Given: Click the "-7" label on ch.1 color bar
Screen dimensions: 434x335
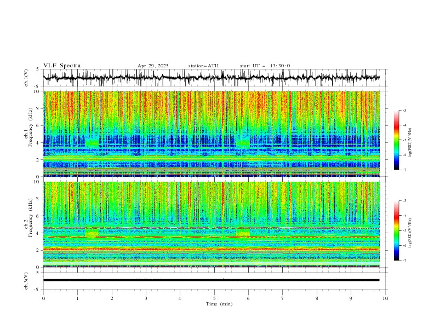Looking at the screenshot, I should 404,170.
